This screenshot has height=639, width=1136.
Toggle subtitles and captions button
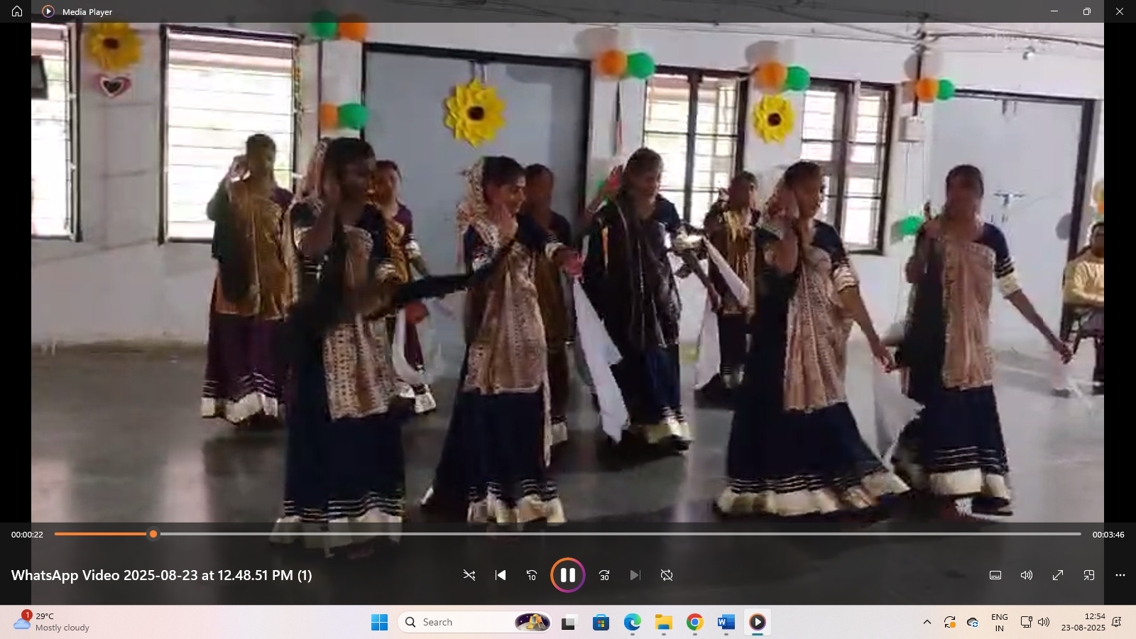(995, 575)
